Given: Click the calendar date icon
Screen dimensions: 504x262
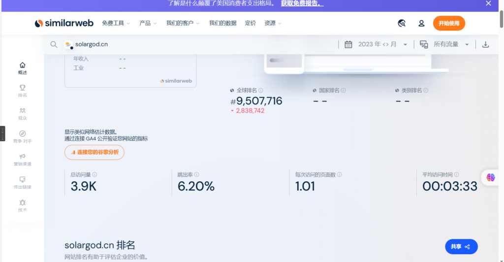Looking at the screenshot, I should pyautogui.click(x=348, y=44).
